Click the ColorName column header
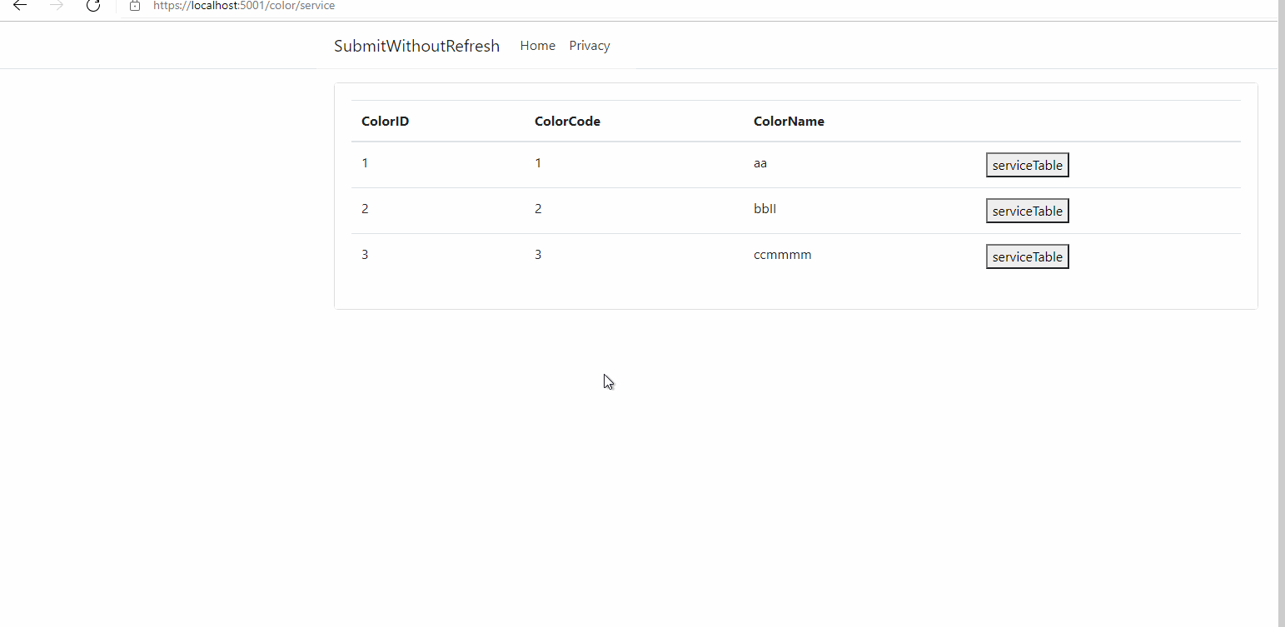1285x627 pixels. [x=789, y=122]
